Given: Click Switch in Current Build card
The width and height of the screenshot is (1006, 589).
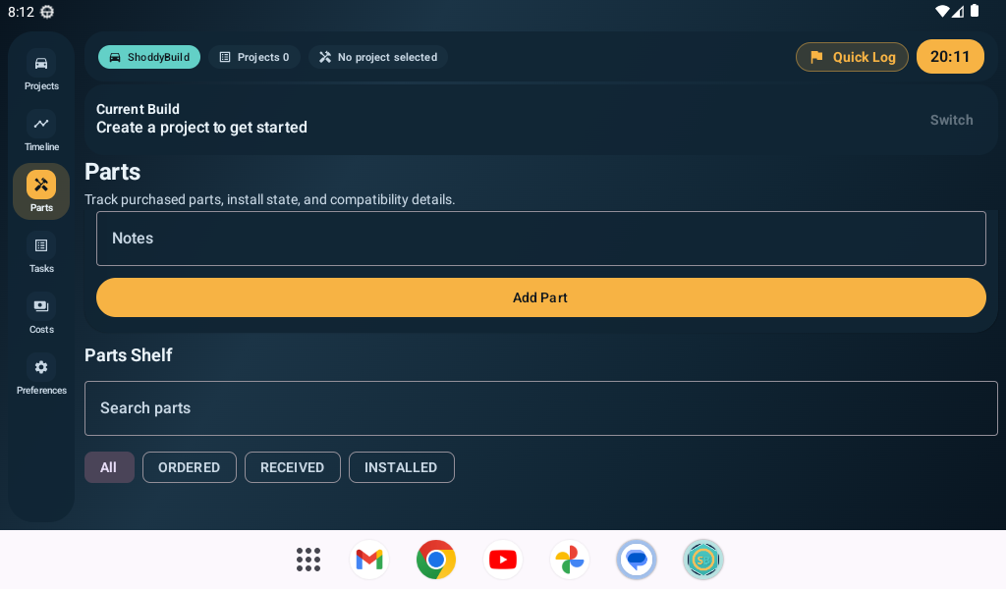Looking at the screenshot, I should tap(951, 120).
